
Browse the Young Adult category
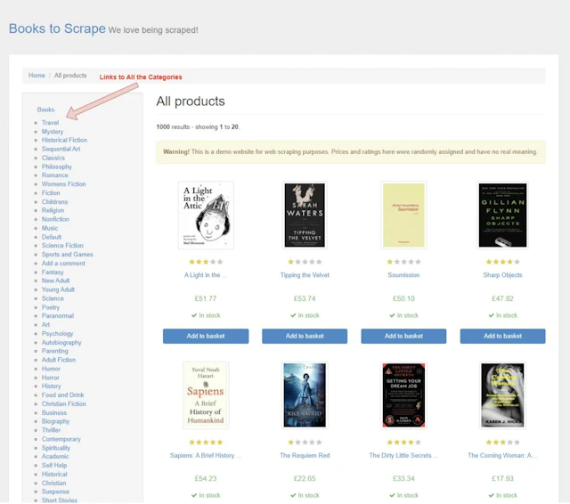(x=58, y=289)
